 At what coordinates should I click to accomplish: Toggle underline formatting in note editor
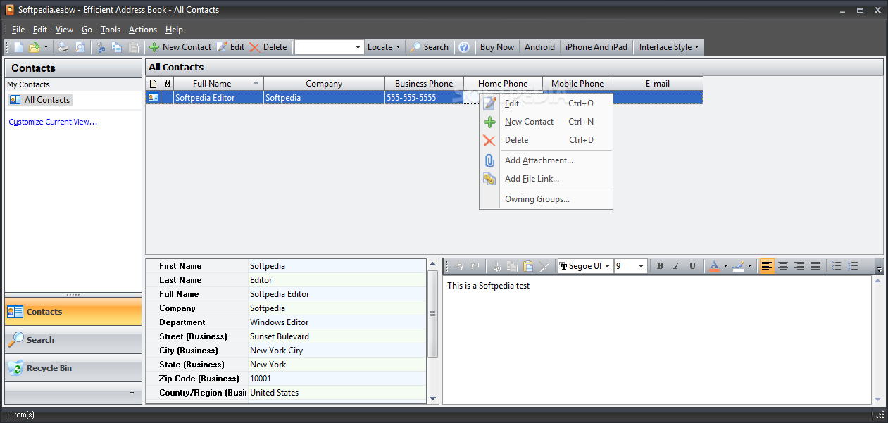[x=692, y=266]
